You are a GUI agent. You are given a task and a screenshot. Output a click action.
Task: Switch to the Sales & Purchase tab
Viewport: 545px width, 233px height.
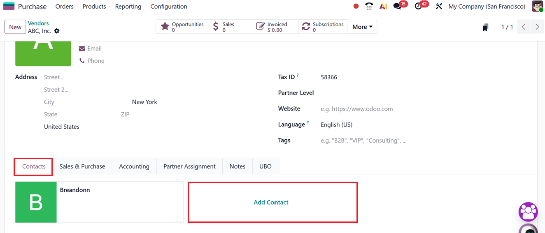tap(82, 166)
